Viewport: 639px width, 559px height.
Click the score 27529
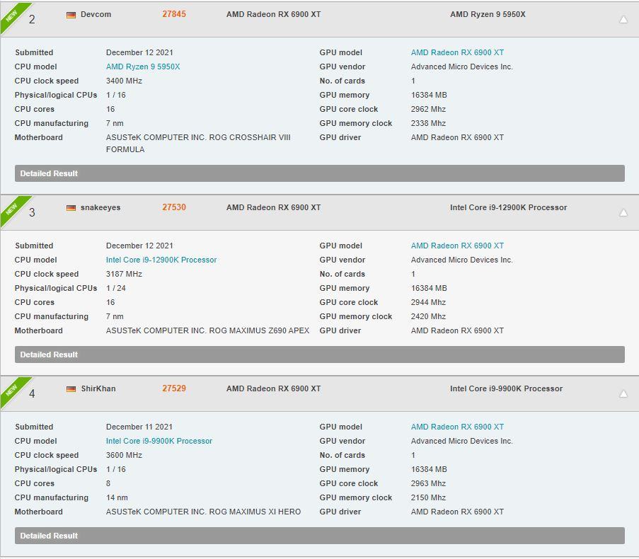[174, 388]
